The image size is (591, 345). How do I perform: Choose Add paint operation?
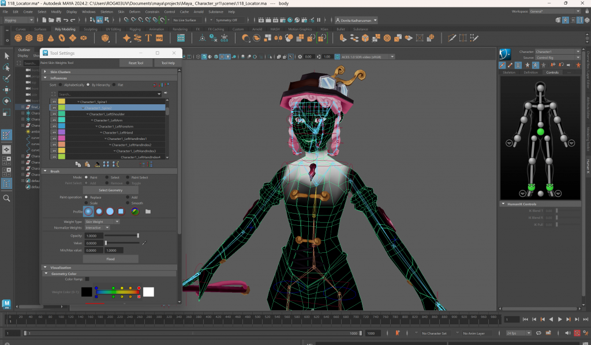(128, 197)
